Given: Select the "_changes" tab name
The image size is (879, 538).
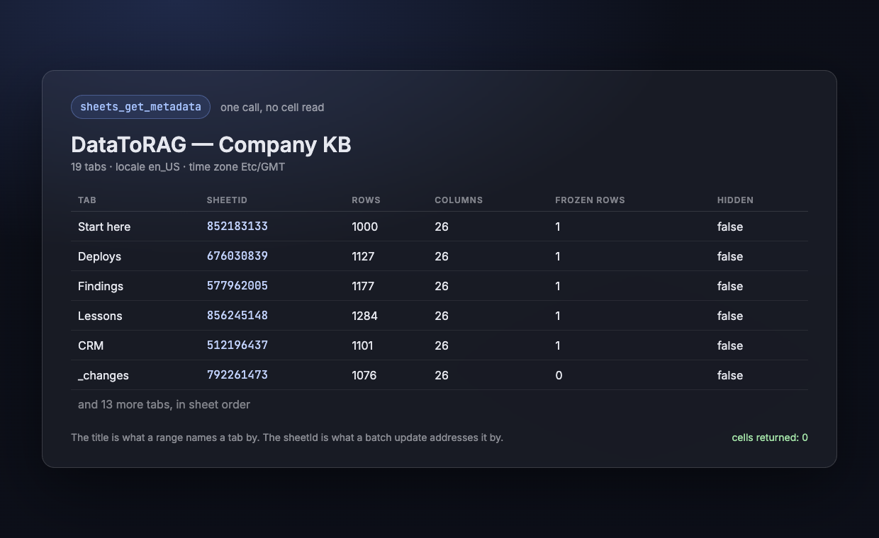Looking at the screenshot, I should 103,375.
